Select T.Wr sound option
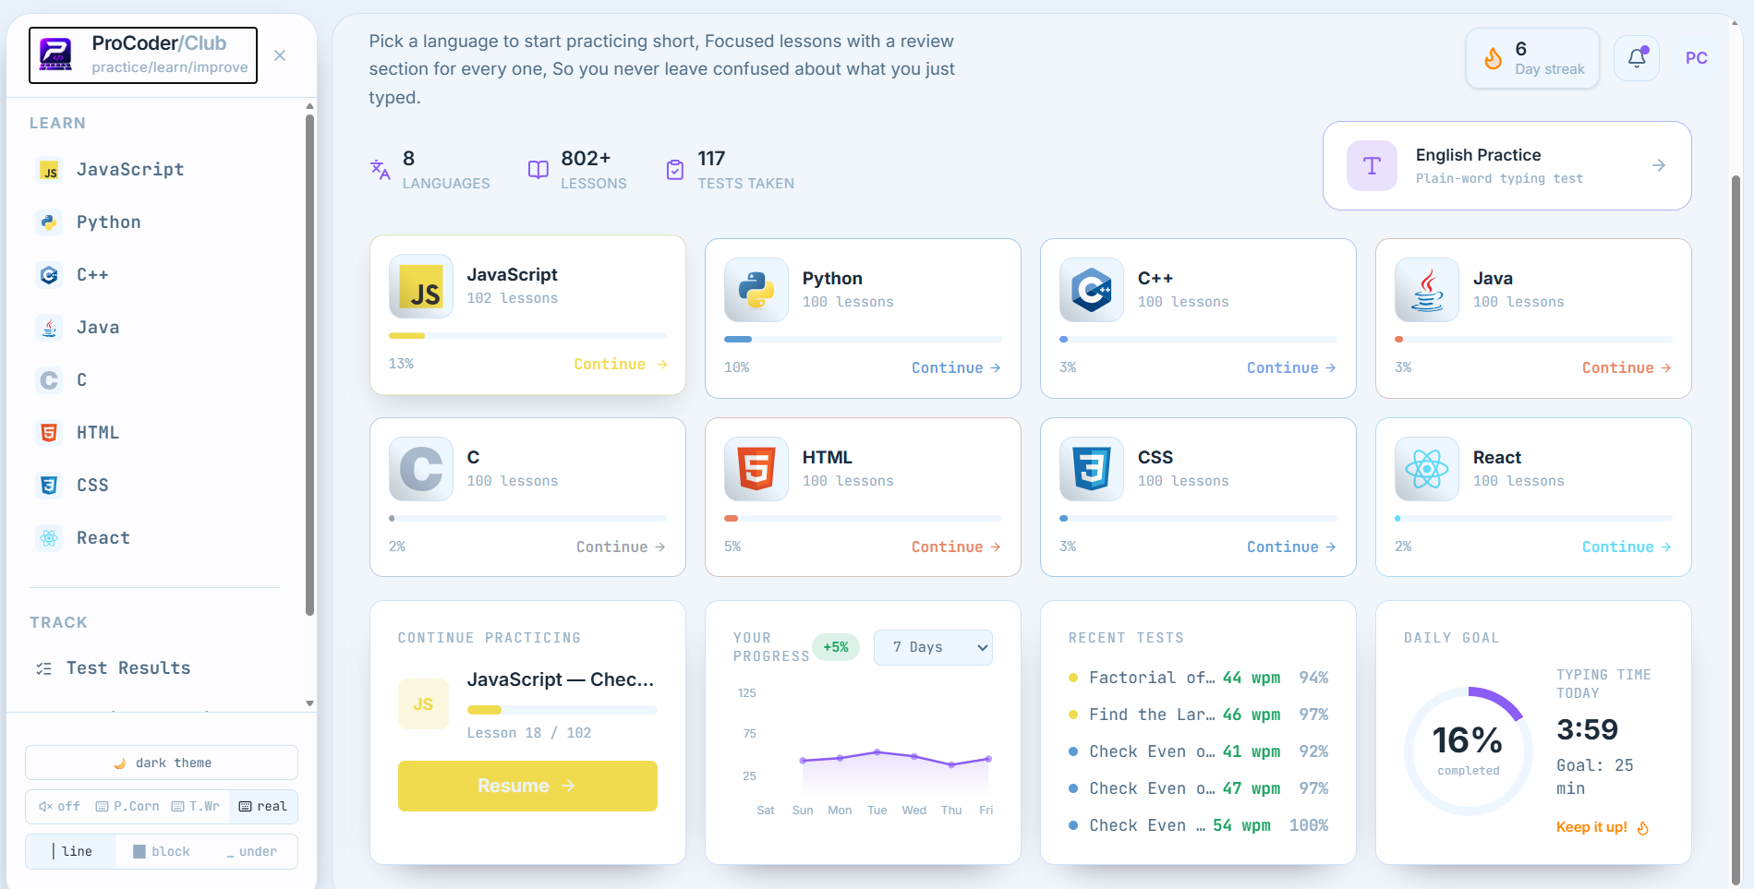Screen dimensions: 1754x889 click(196, 806)
